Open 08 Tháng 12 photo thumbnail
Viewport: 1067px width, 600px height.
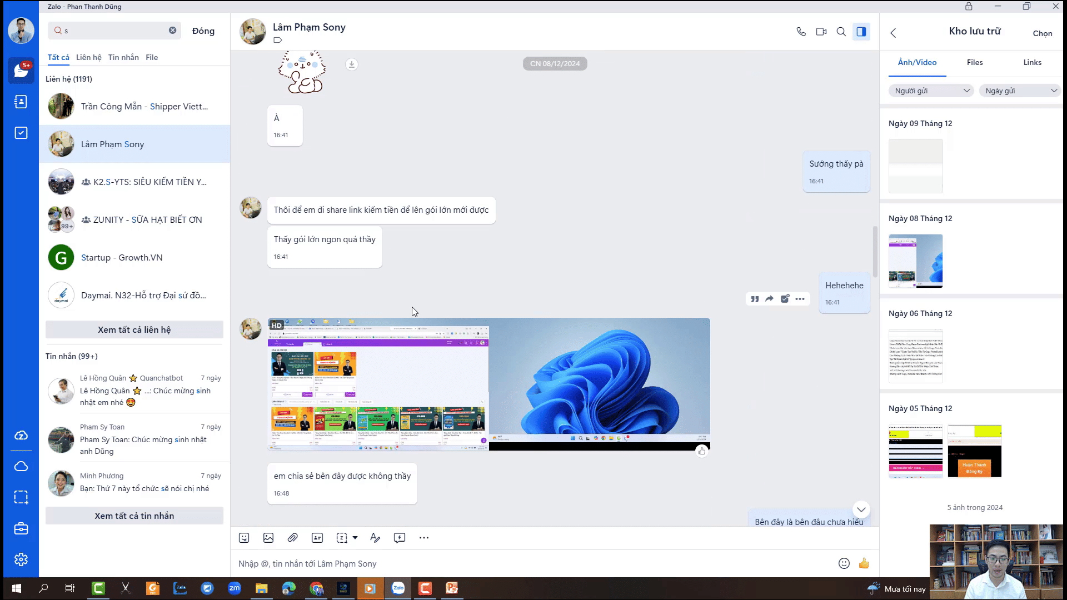tap(915, 261)
